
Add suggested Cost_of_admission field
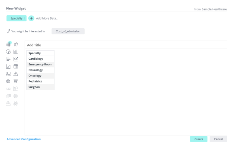coord(68,31)
